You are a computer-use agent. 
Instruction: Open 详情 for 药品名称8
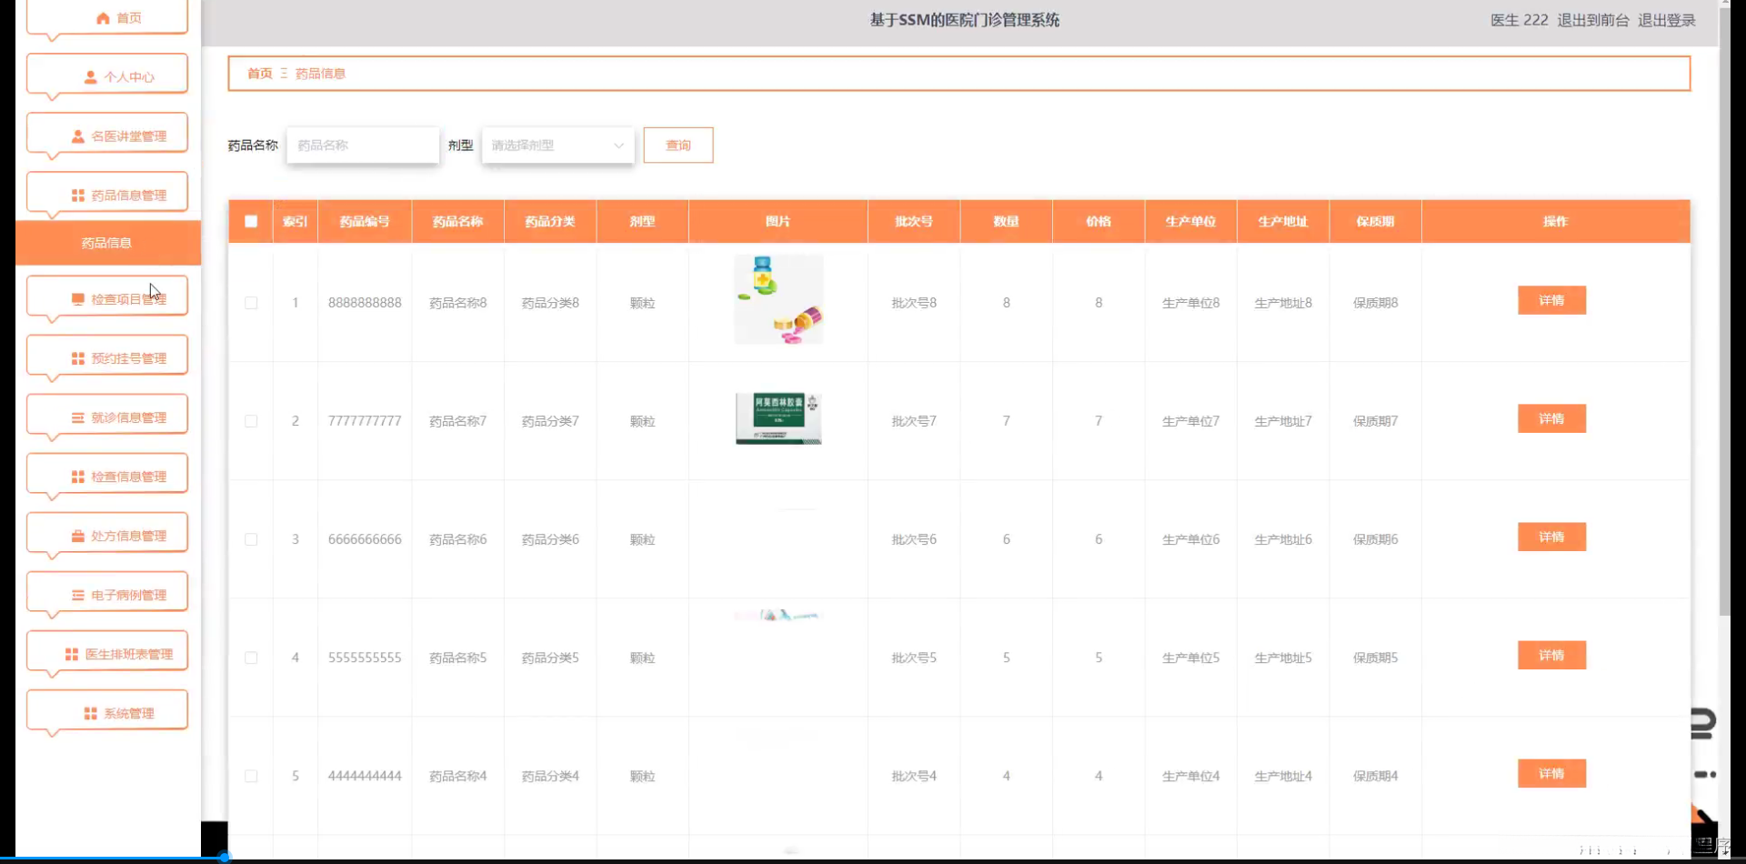tap(1551, 300)
